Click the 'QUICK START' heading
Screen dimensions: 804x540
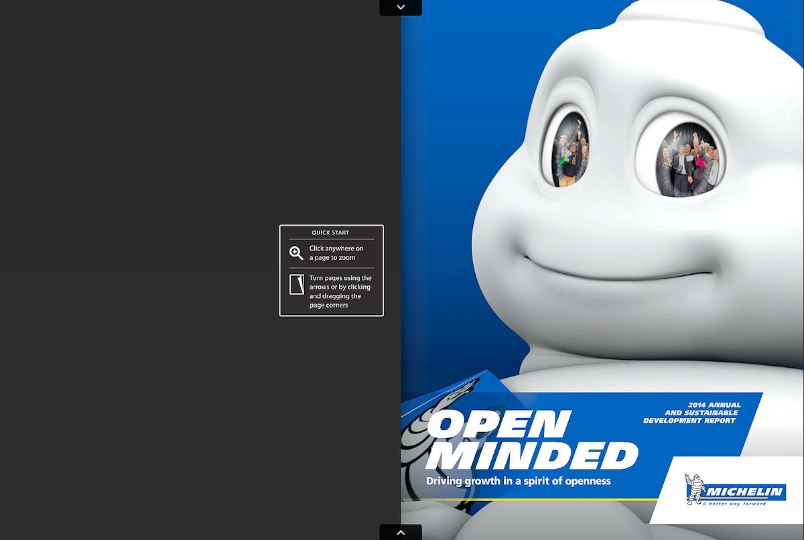coord(330,232)
